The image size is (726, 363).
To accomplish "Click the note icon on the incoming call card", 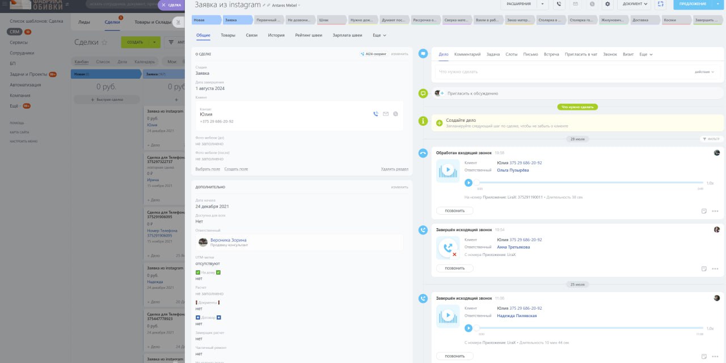I will [x=704, y=211].
